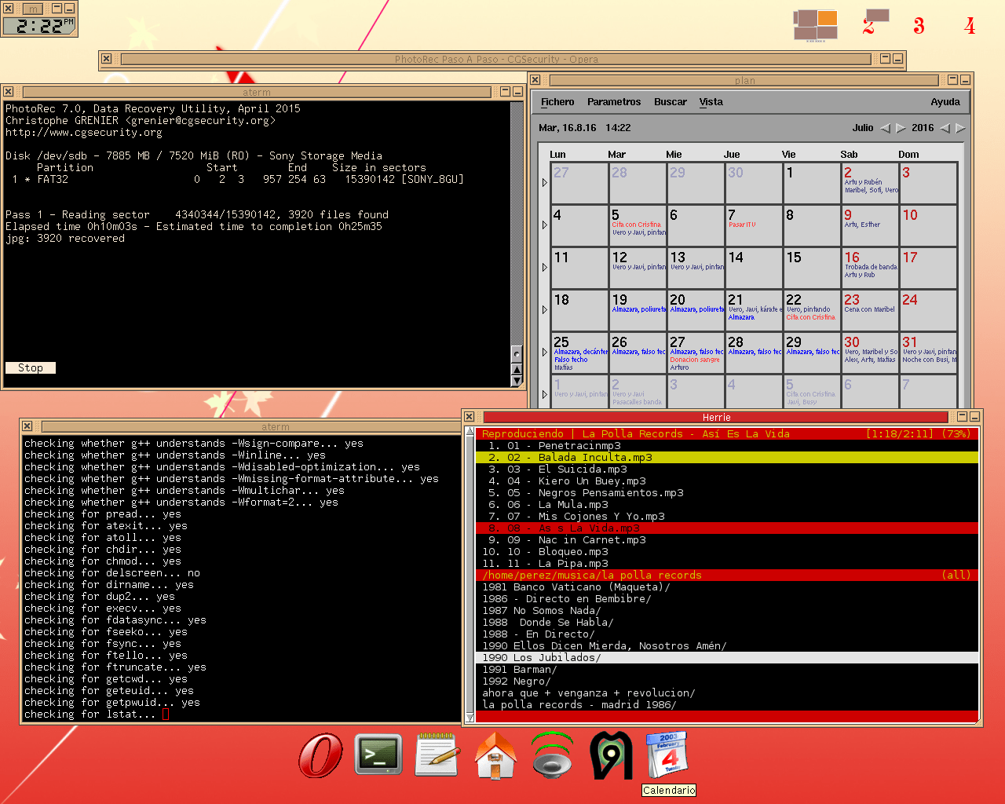This screenshot has width=1005, height=804.
Task: Select 02 - Balada Inculta.mp3 track
Action: point(727,458)
